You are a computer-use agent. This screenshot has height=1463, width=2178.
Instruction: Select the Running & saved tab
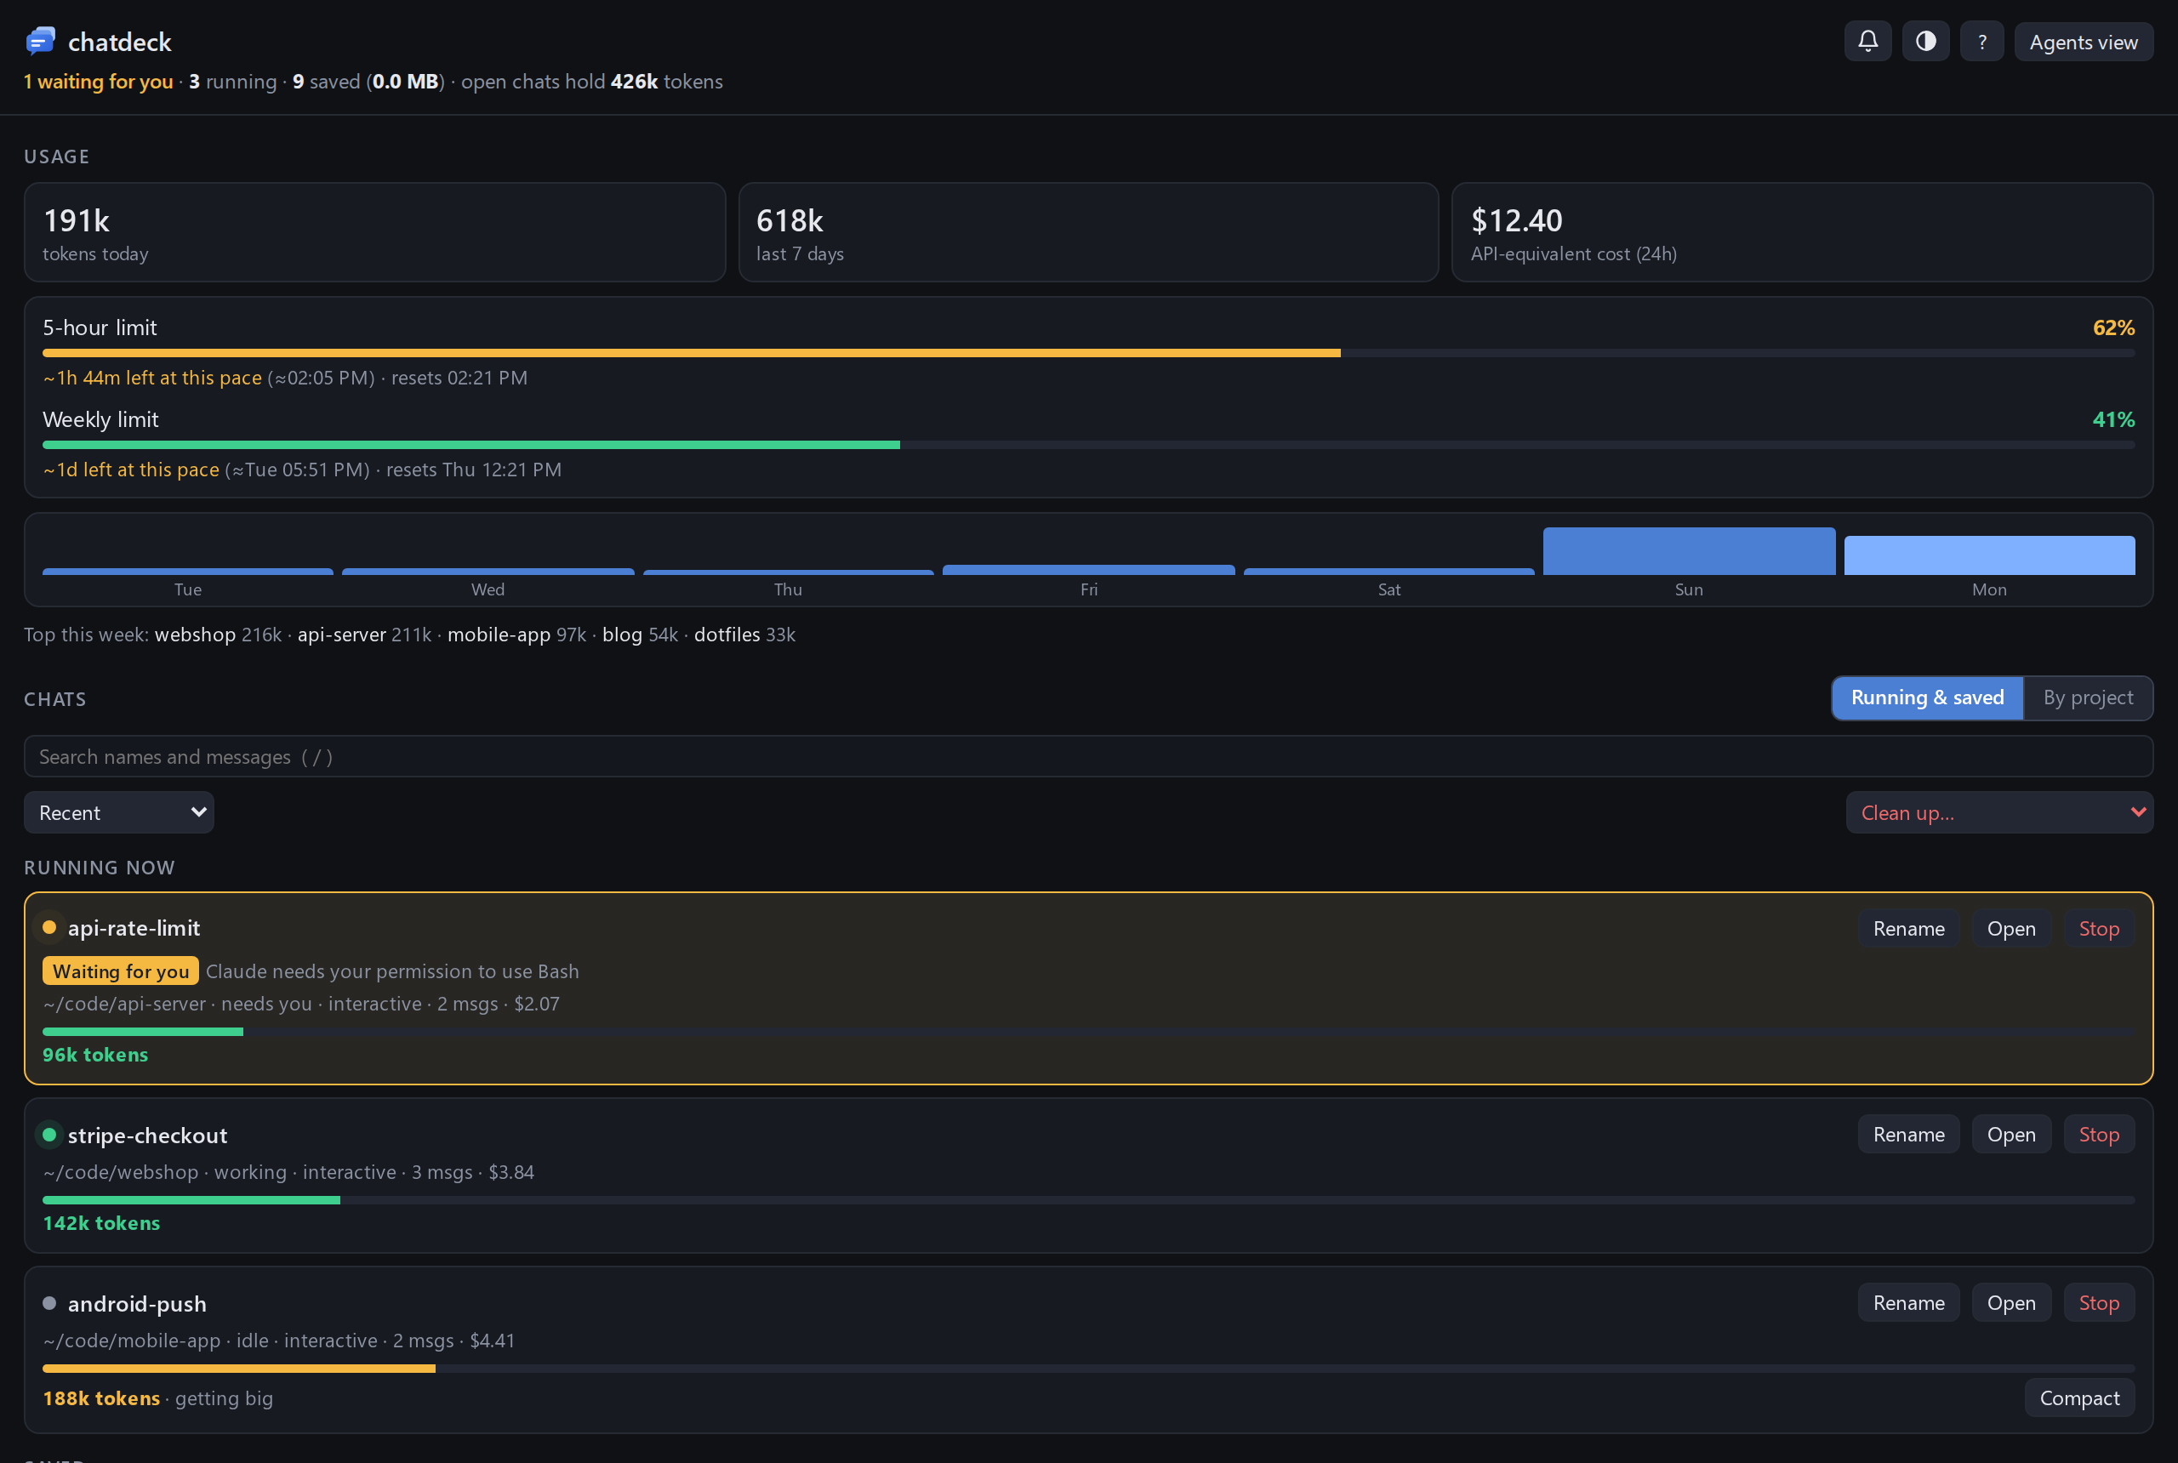pos(1927,698)
